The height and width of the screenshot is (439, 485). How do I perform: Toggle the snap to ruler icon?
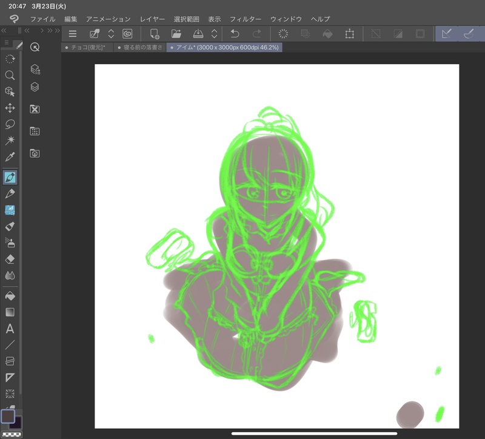pos(446,33)
